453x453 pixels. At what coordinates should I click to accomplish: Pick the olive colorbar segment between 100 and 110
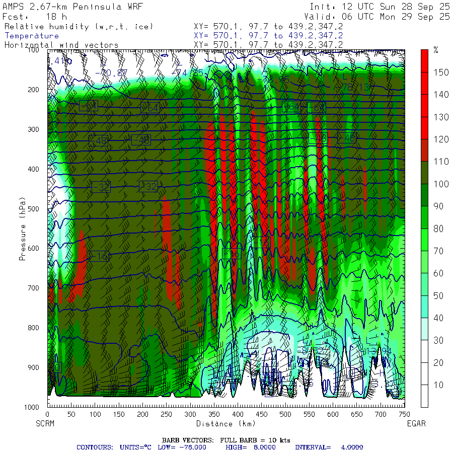pyautogui.click(x=424, y=173)
